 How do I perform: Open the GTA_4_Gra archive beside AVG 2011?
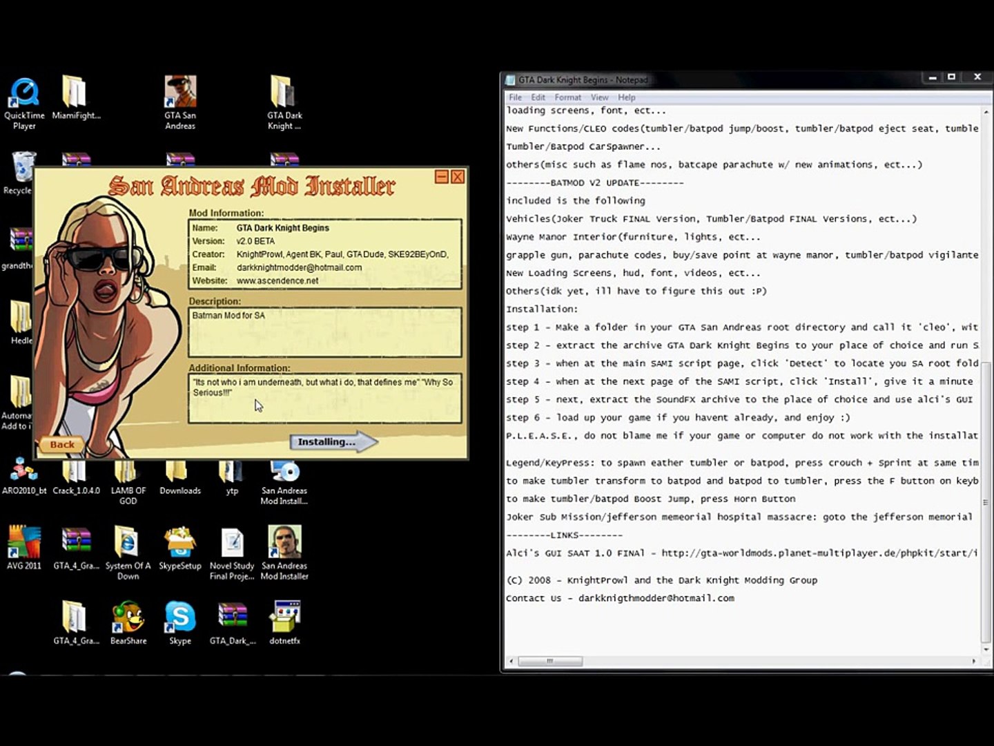coord(76,548)
